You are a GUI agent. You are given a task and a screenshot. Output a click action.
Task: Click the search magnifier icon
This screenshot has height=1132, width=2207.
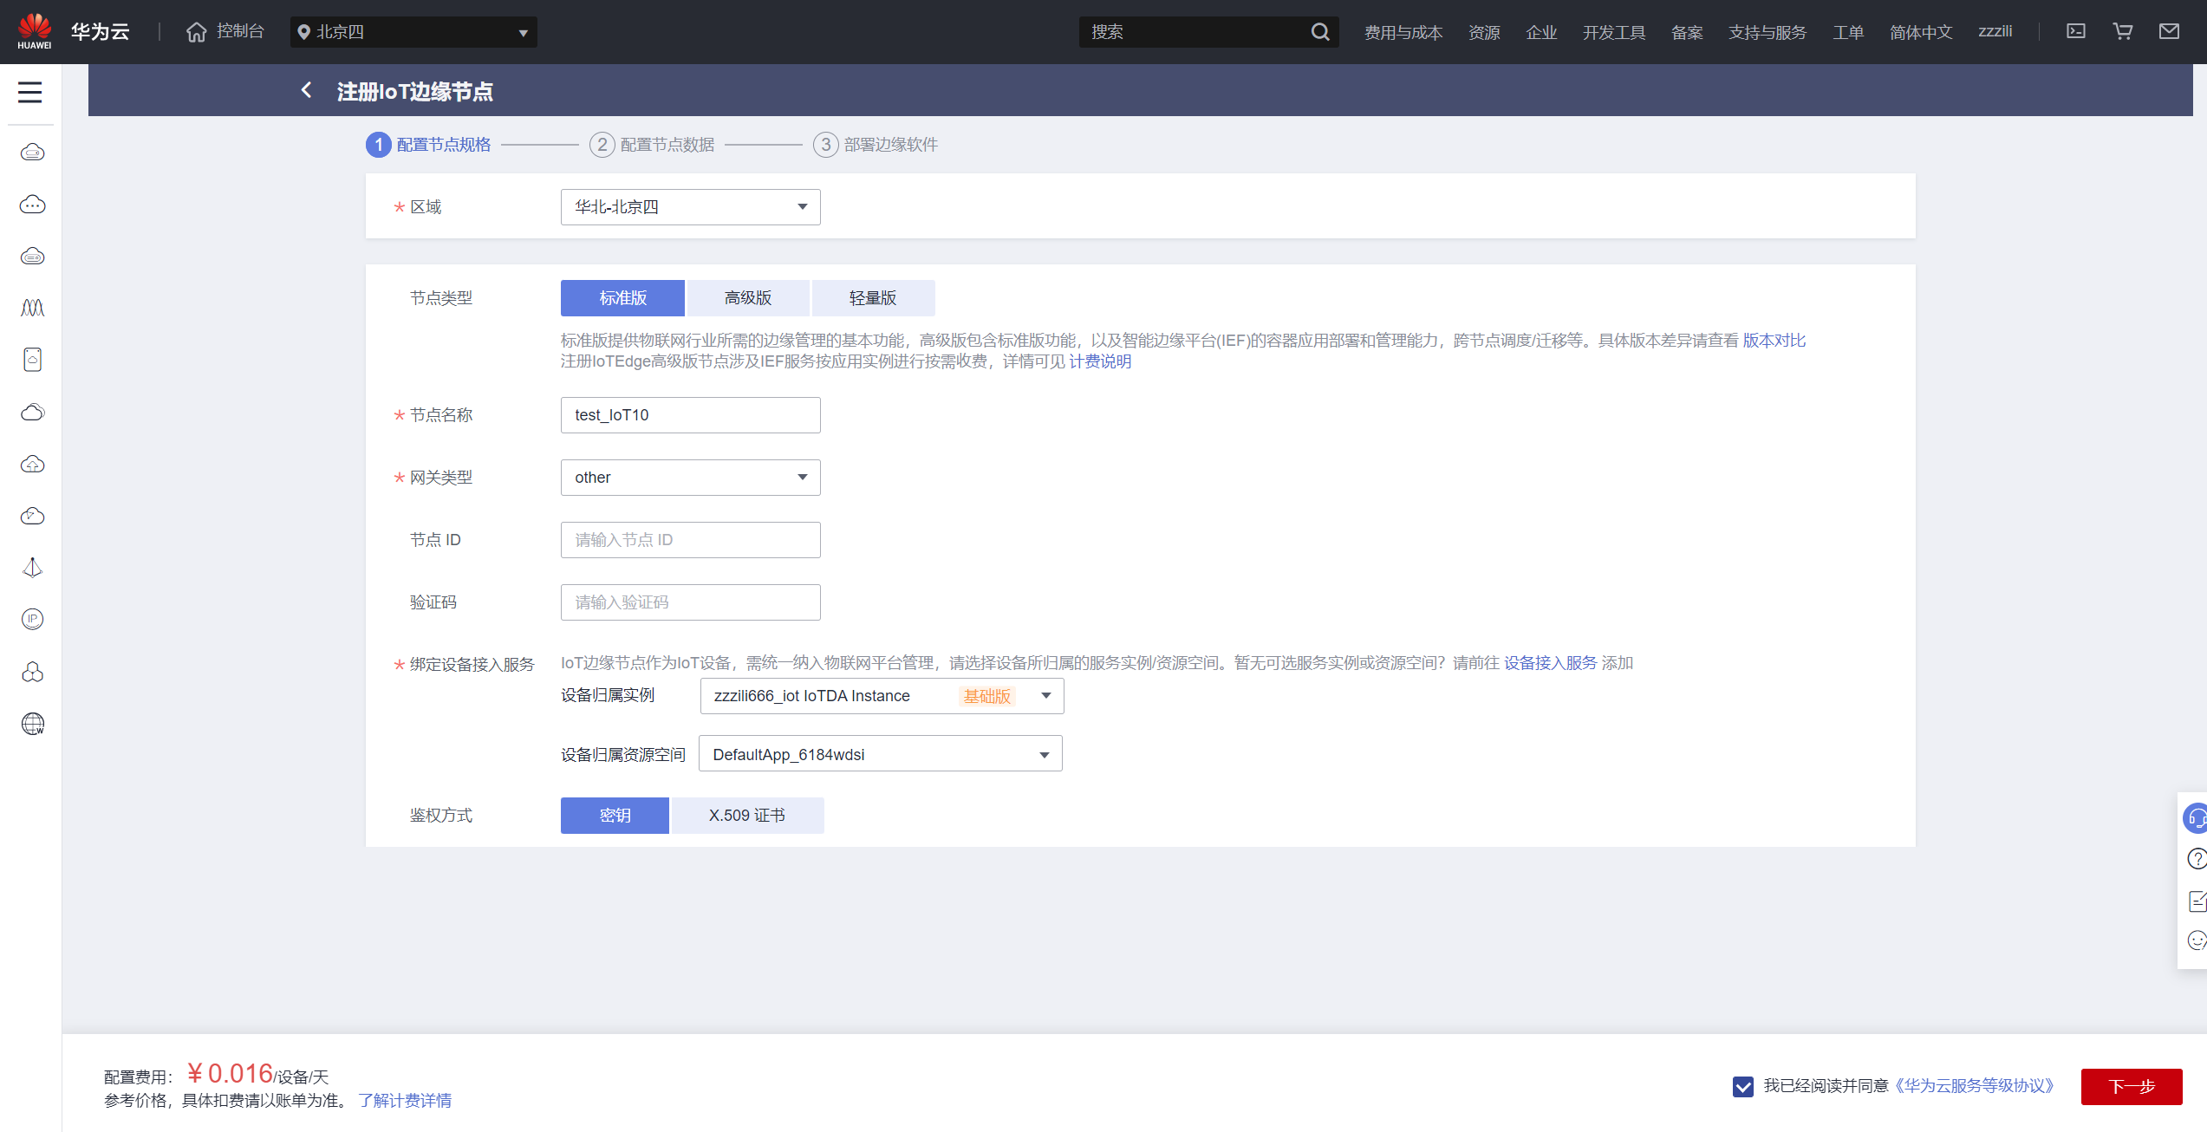(1319, 32)
